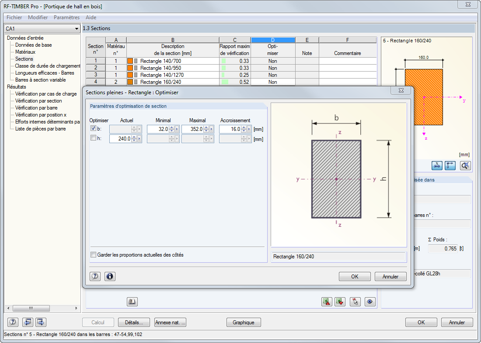Image resolution: width=481 pixels, height=343 pixels.
Task: Click the help icon in the Optimiser dialog
Action: click(x=95, y=277)
